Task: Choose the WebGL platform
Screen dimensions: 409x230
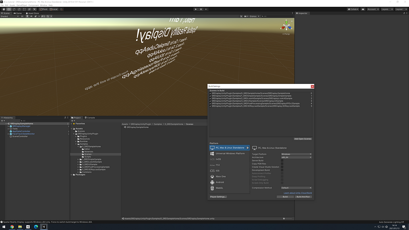Action: [x=219, y=188]
